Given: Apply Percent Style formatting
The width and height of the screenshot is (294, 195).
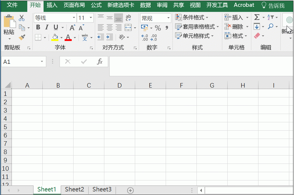Looking at the screenshot, I should pos(158,28).
